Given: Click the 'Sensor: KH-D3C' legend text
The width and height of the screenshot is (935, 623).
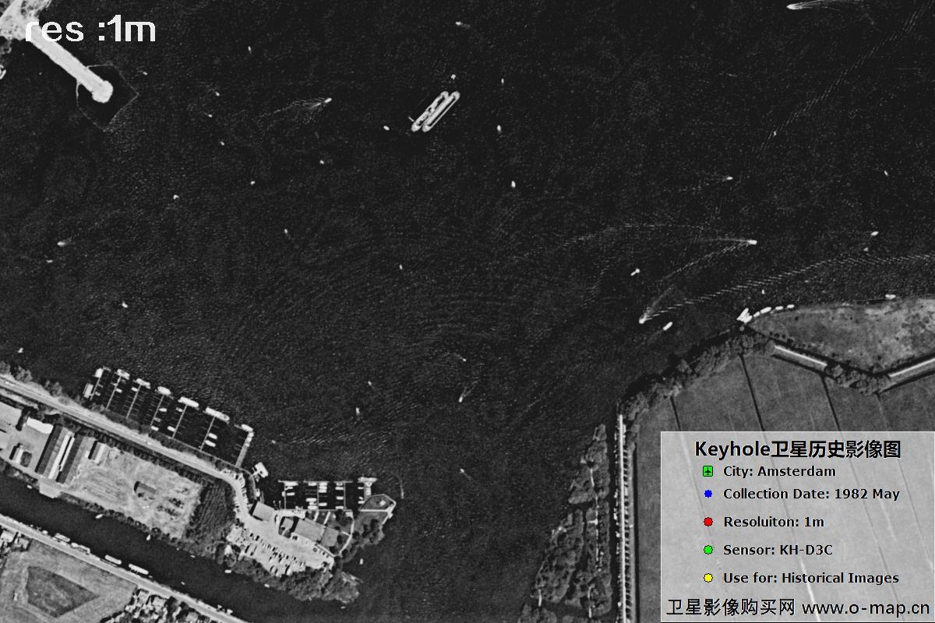Looking at the screenshot, I should (x=778, y=550).
